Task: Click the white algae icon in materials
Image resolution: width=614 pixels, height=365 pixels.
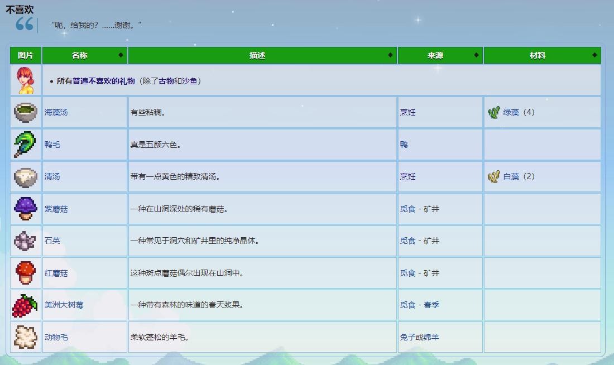Action: 494,177
